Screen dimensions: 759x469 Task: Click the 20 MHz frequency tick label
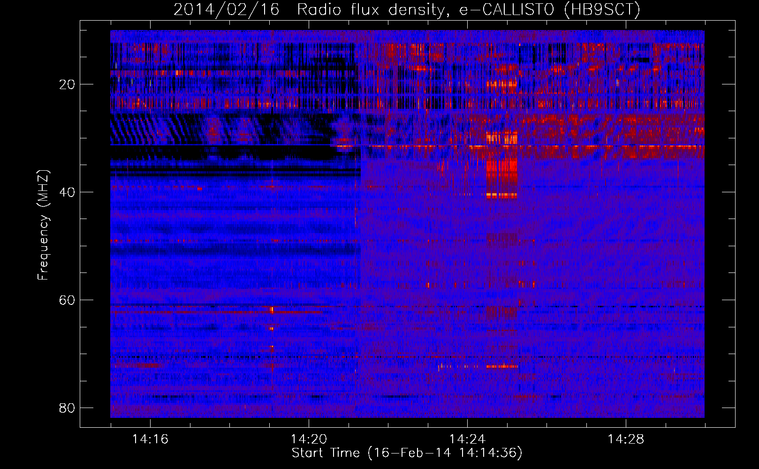(x=67, y=84)
